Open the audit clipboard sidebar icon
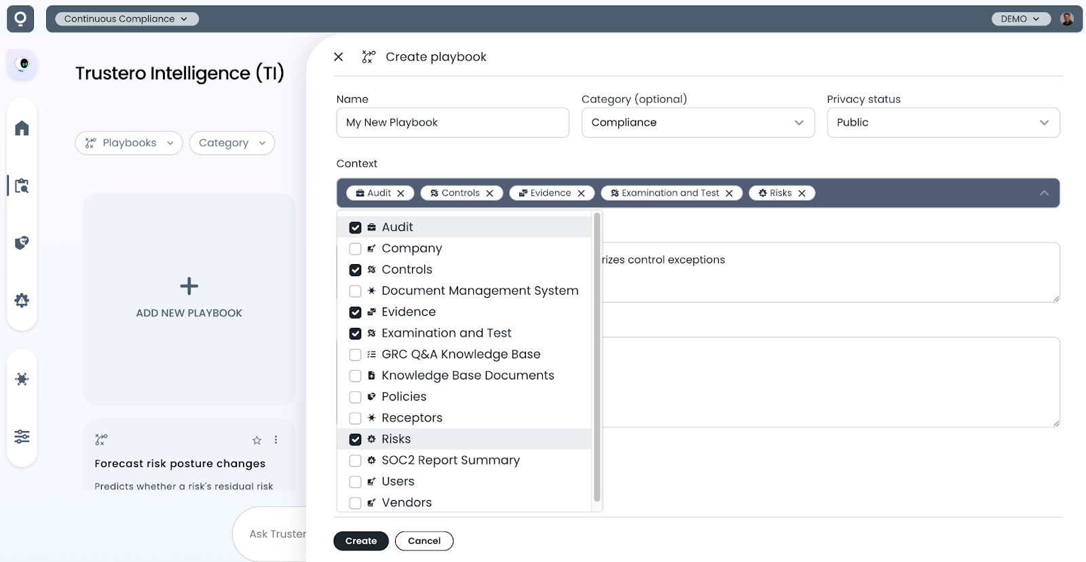Image resolution: width=1086 pixels, height=562 pixels. pyautogui.click(x=22, y=185)
